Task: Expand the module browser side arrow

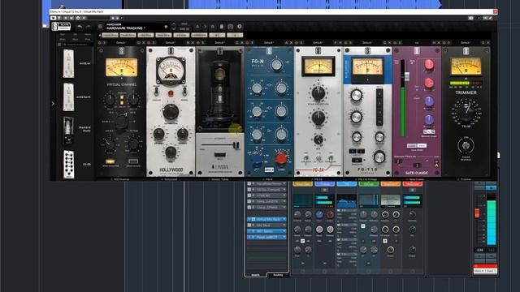Action: pyautogui.click(x=53, y=104)
